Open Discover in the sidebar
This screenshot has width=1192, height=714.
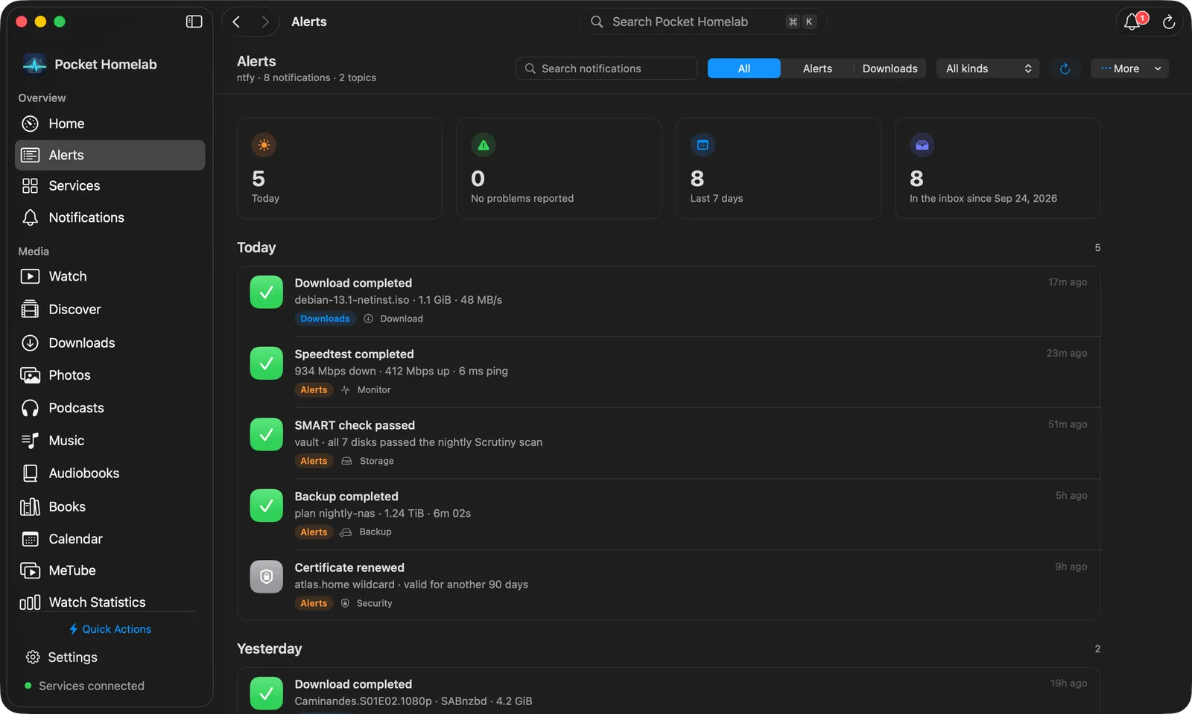coord(110,309)
